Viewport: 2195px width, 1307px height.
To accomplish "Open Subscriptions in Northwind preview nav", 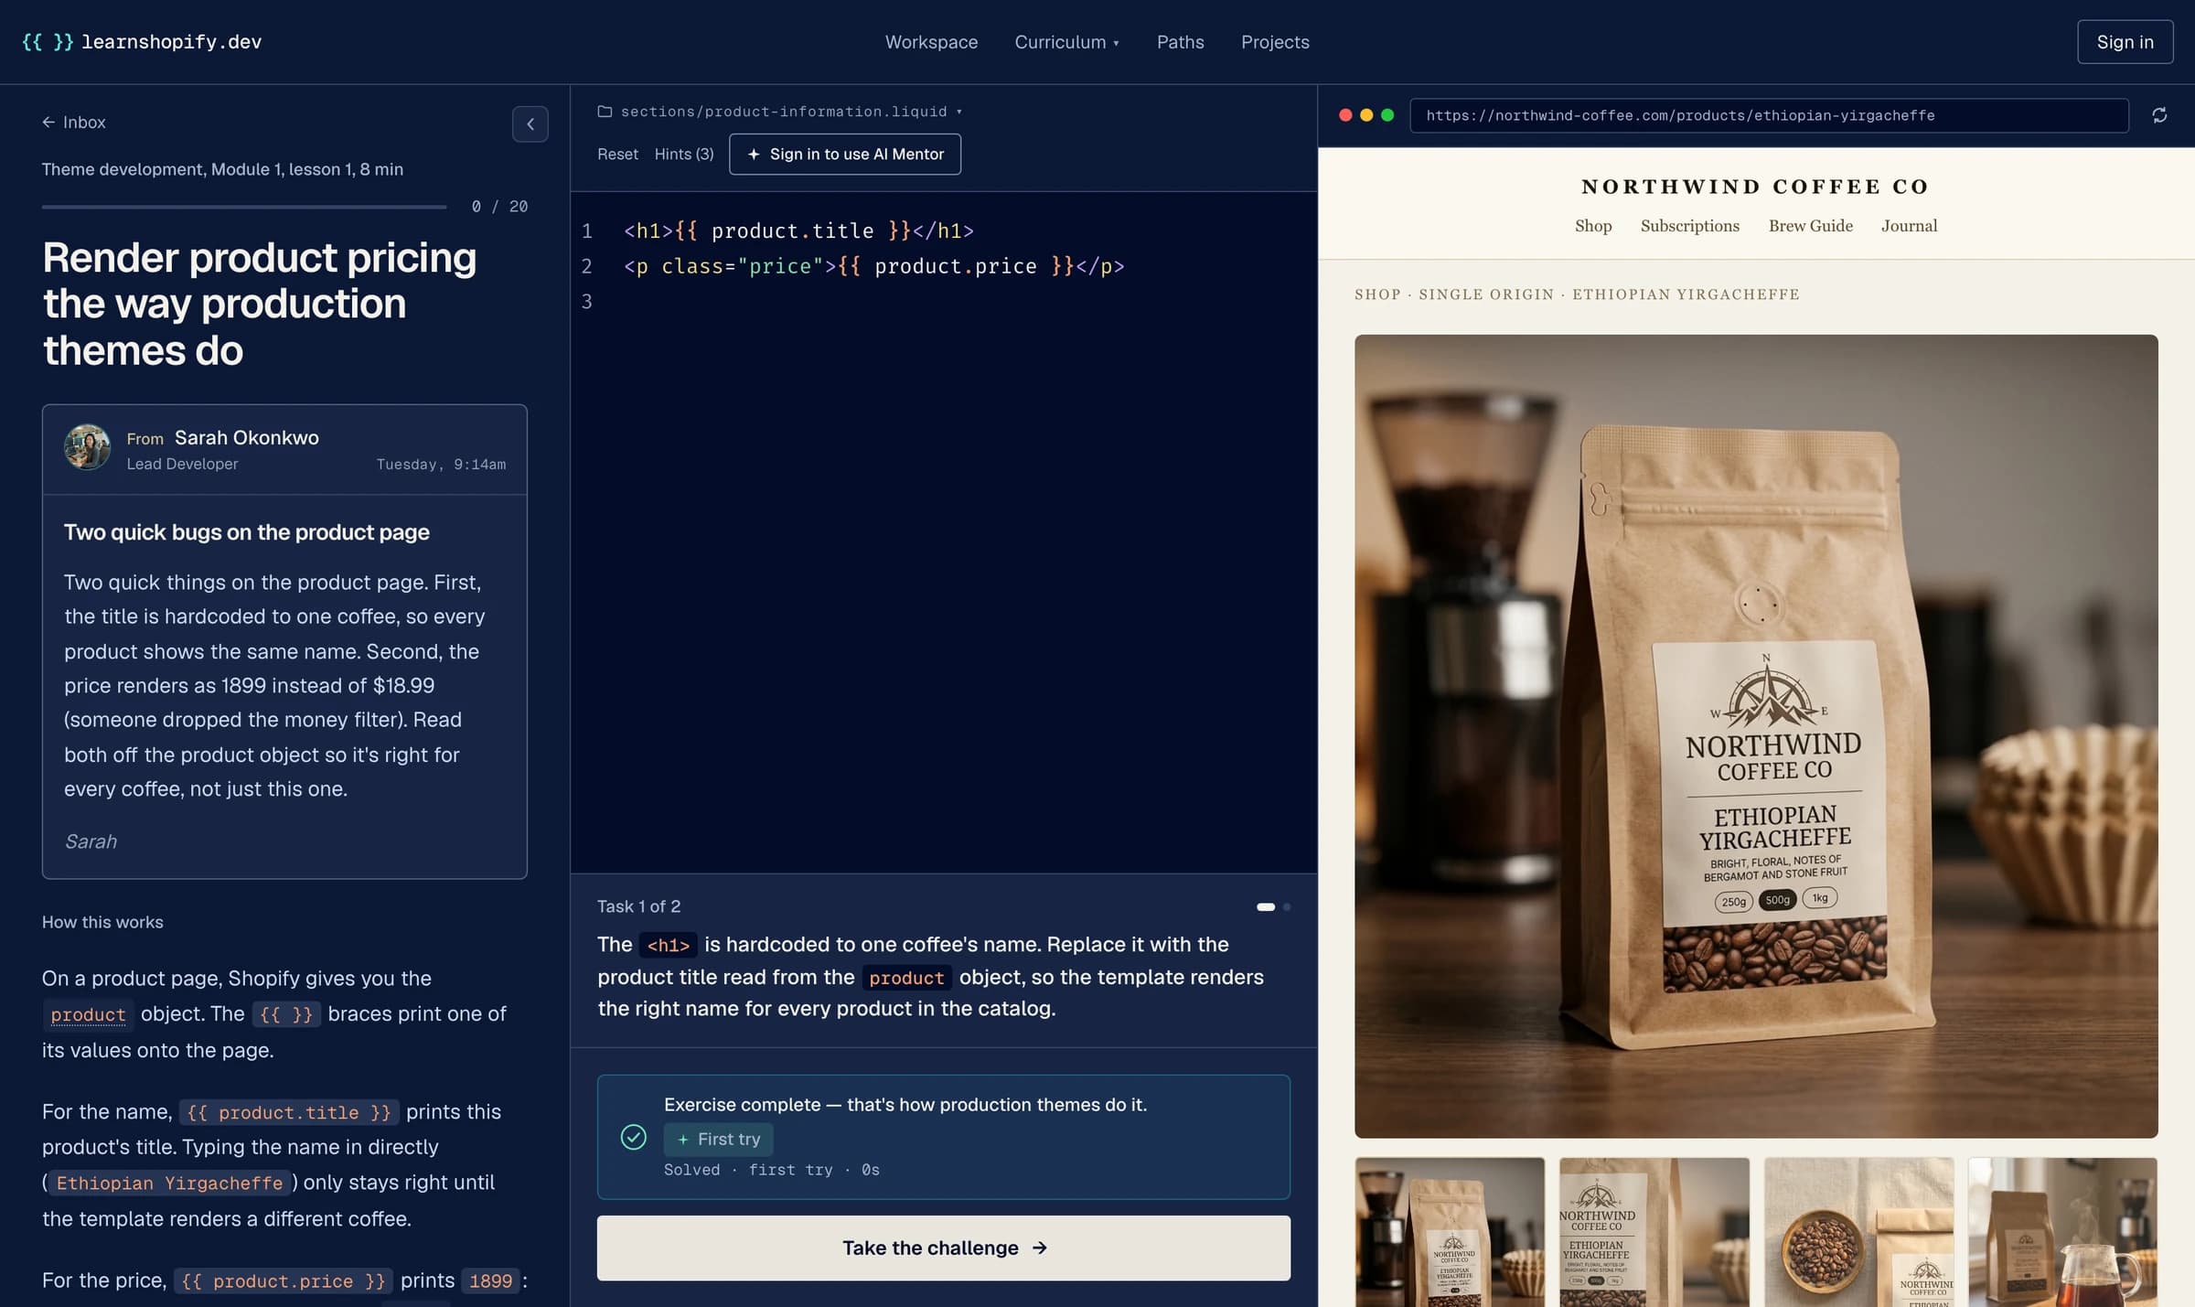I will pos(1689,226).
